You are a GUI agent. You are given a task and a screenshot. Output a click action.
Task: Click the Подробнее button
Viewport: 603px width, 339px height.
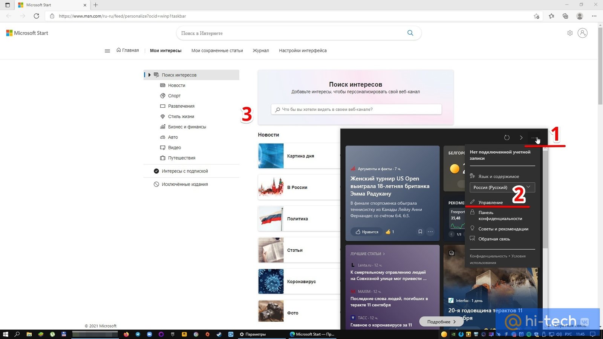point(441,322)
